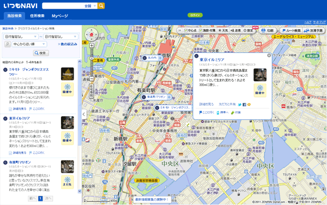
Task: Open the 有楽町マリオン result title
Action: (x=20, y=162)
